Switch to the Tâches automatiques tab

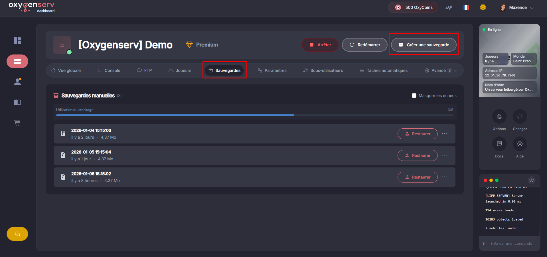[x=384, y=70]
